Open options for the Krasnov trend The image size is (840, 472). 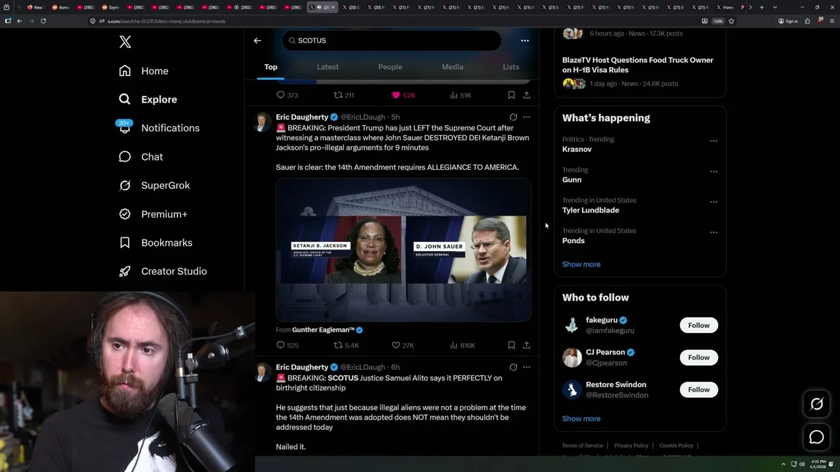713,141
